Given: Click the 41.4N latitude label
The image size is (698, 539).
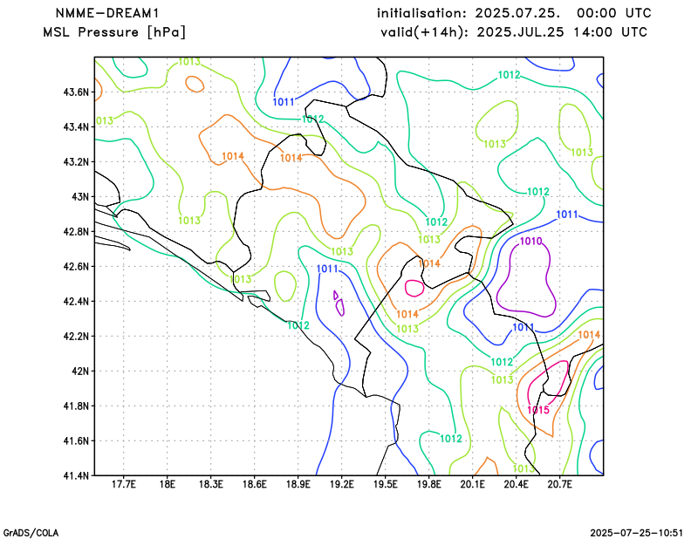Looking at the screenshot, I should [76, 475].
